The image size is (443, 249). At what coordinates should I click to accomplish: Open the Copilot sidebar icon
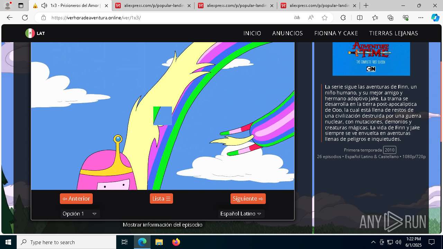[x=435, y=18]
